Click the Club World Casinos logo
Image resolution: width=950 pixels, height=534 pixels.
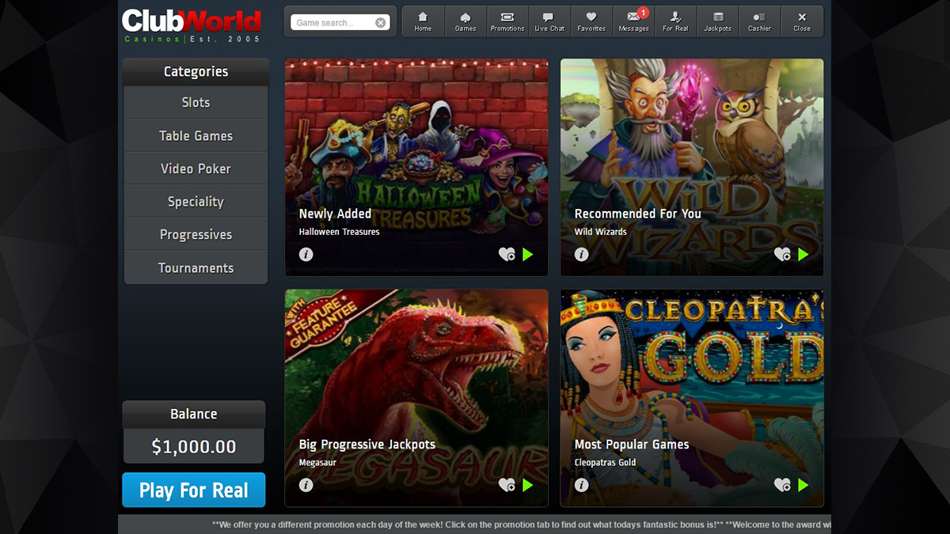[x=192, y=26]
